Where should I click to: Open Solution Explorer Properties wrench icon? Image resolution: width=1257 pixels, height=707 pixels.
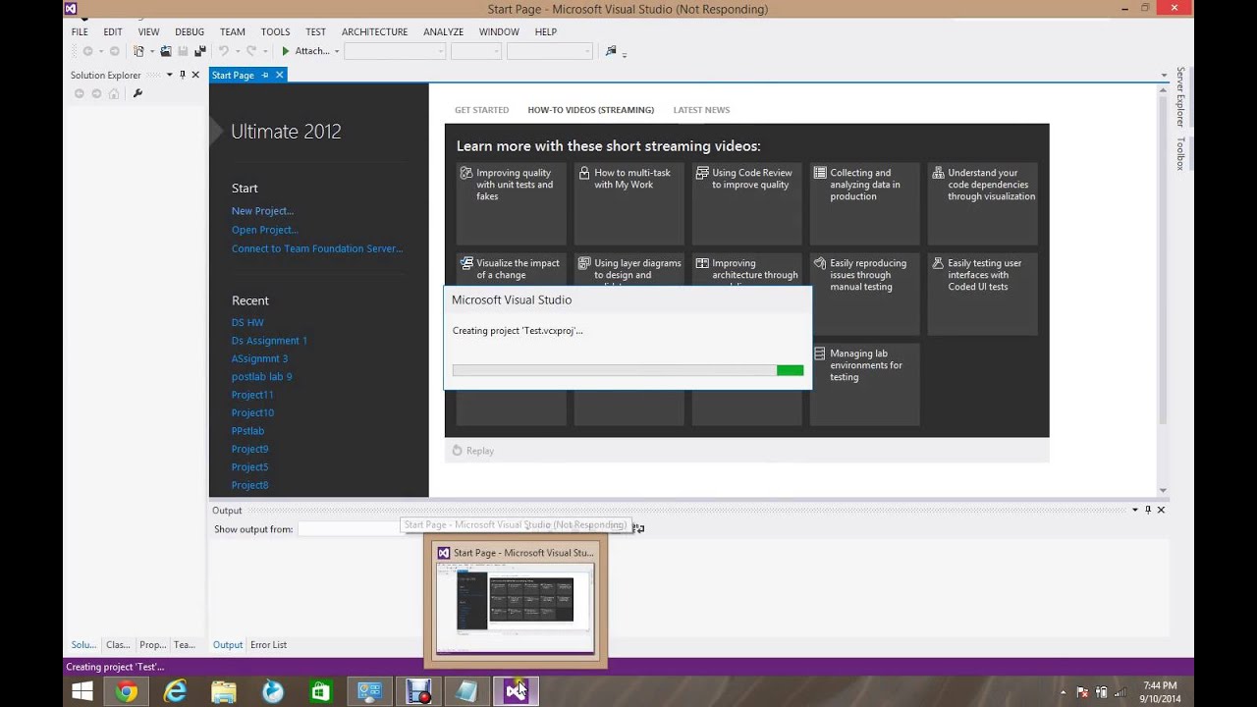pos(137,94)
